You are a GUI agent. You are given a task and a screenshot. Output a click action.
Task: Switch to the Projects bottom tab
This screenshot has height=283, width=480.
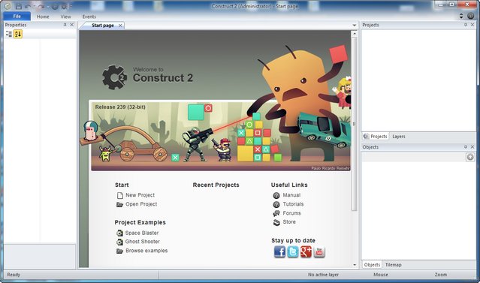(x=376, y=137)
